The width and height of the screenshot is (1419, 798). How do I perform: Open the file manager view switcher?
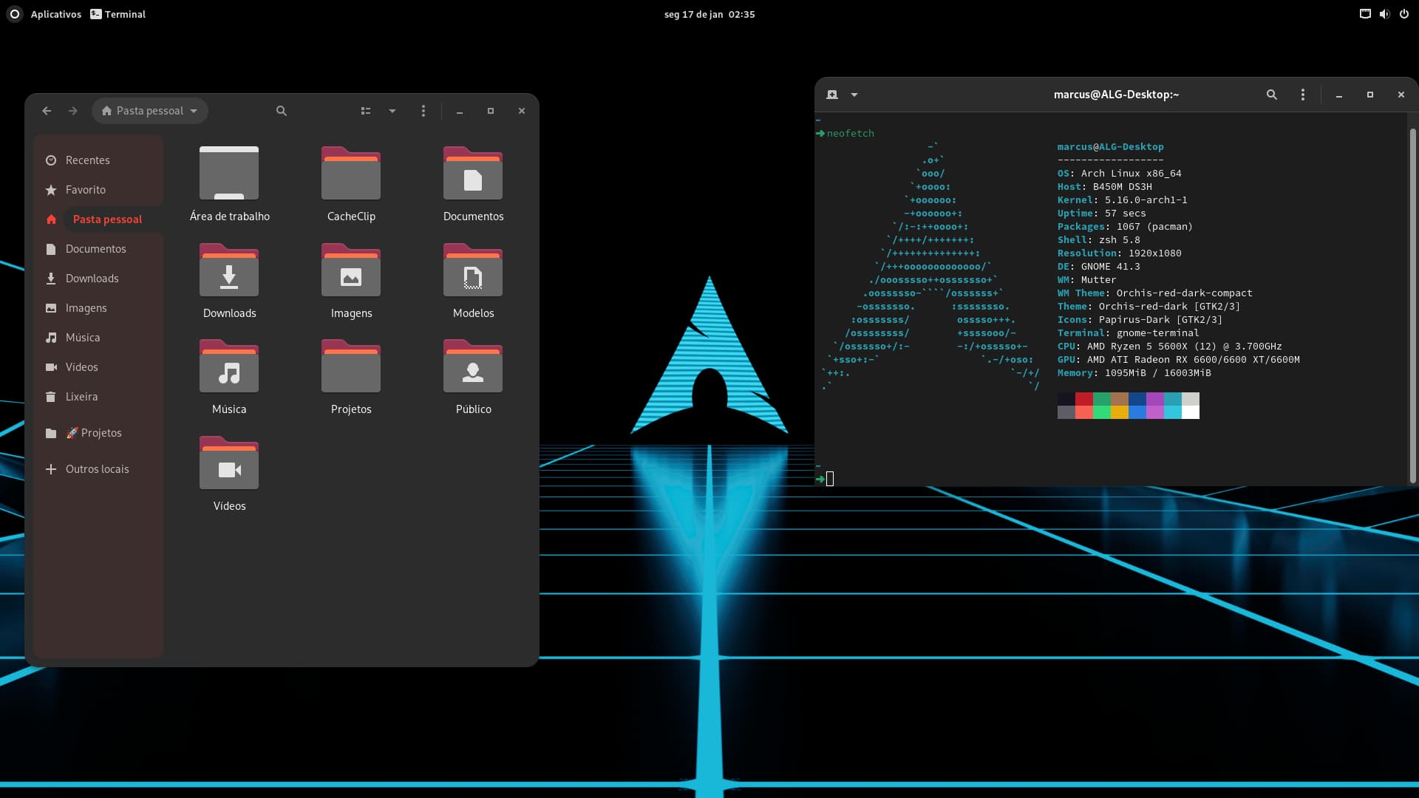(366, 110)
